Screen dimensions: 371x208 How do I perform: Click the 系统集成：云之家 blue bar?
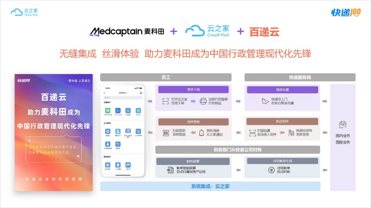(x=210, y=186)
